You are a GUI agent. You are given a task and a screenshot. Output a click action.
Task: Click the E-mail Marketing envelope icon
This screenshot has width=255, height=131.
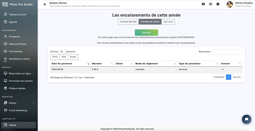coord(5,110)
